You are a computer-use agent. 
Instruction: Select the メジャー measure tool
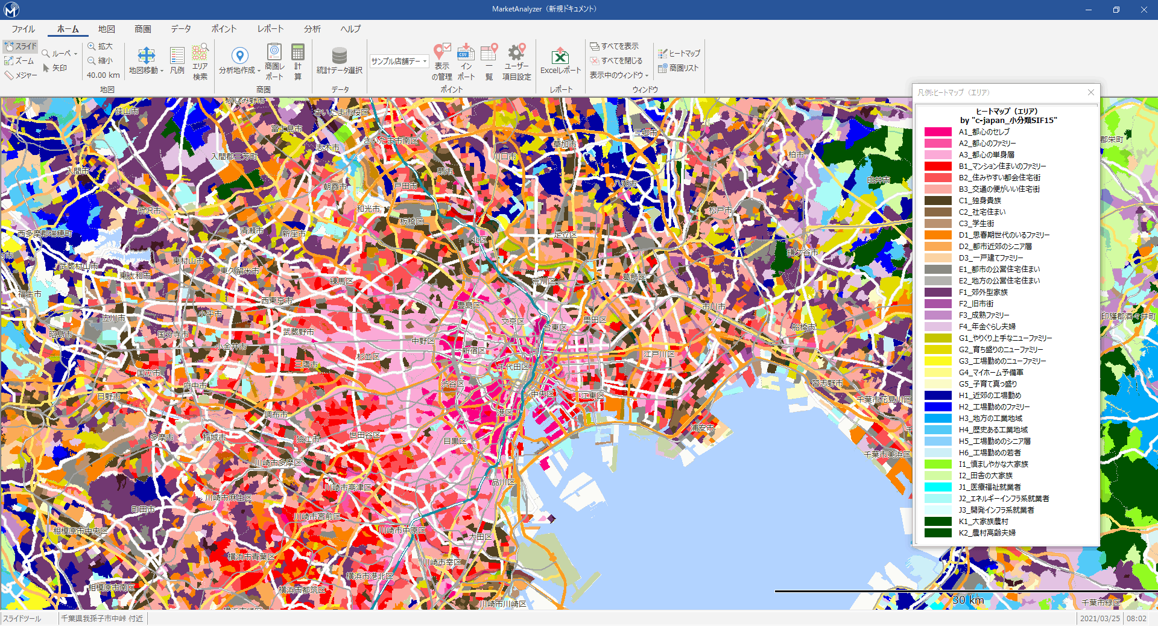[21, 75]
